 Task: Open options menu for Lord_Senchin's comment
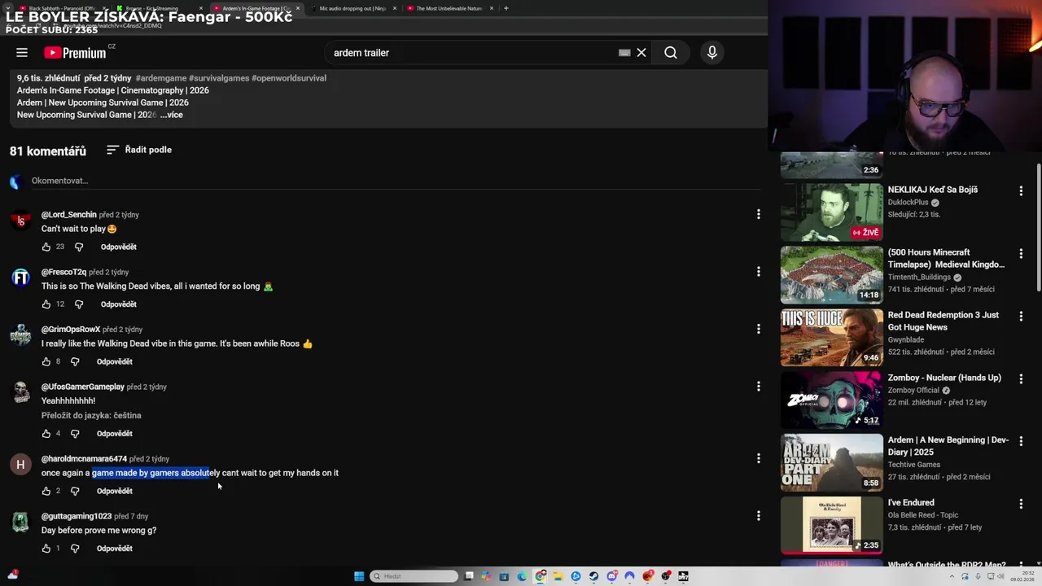[758, 214]
